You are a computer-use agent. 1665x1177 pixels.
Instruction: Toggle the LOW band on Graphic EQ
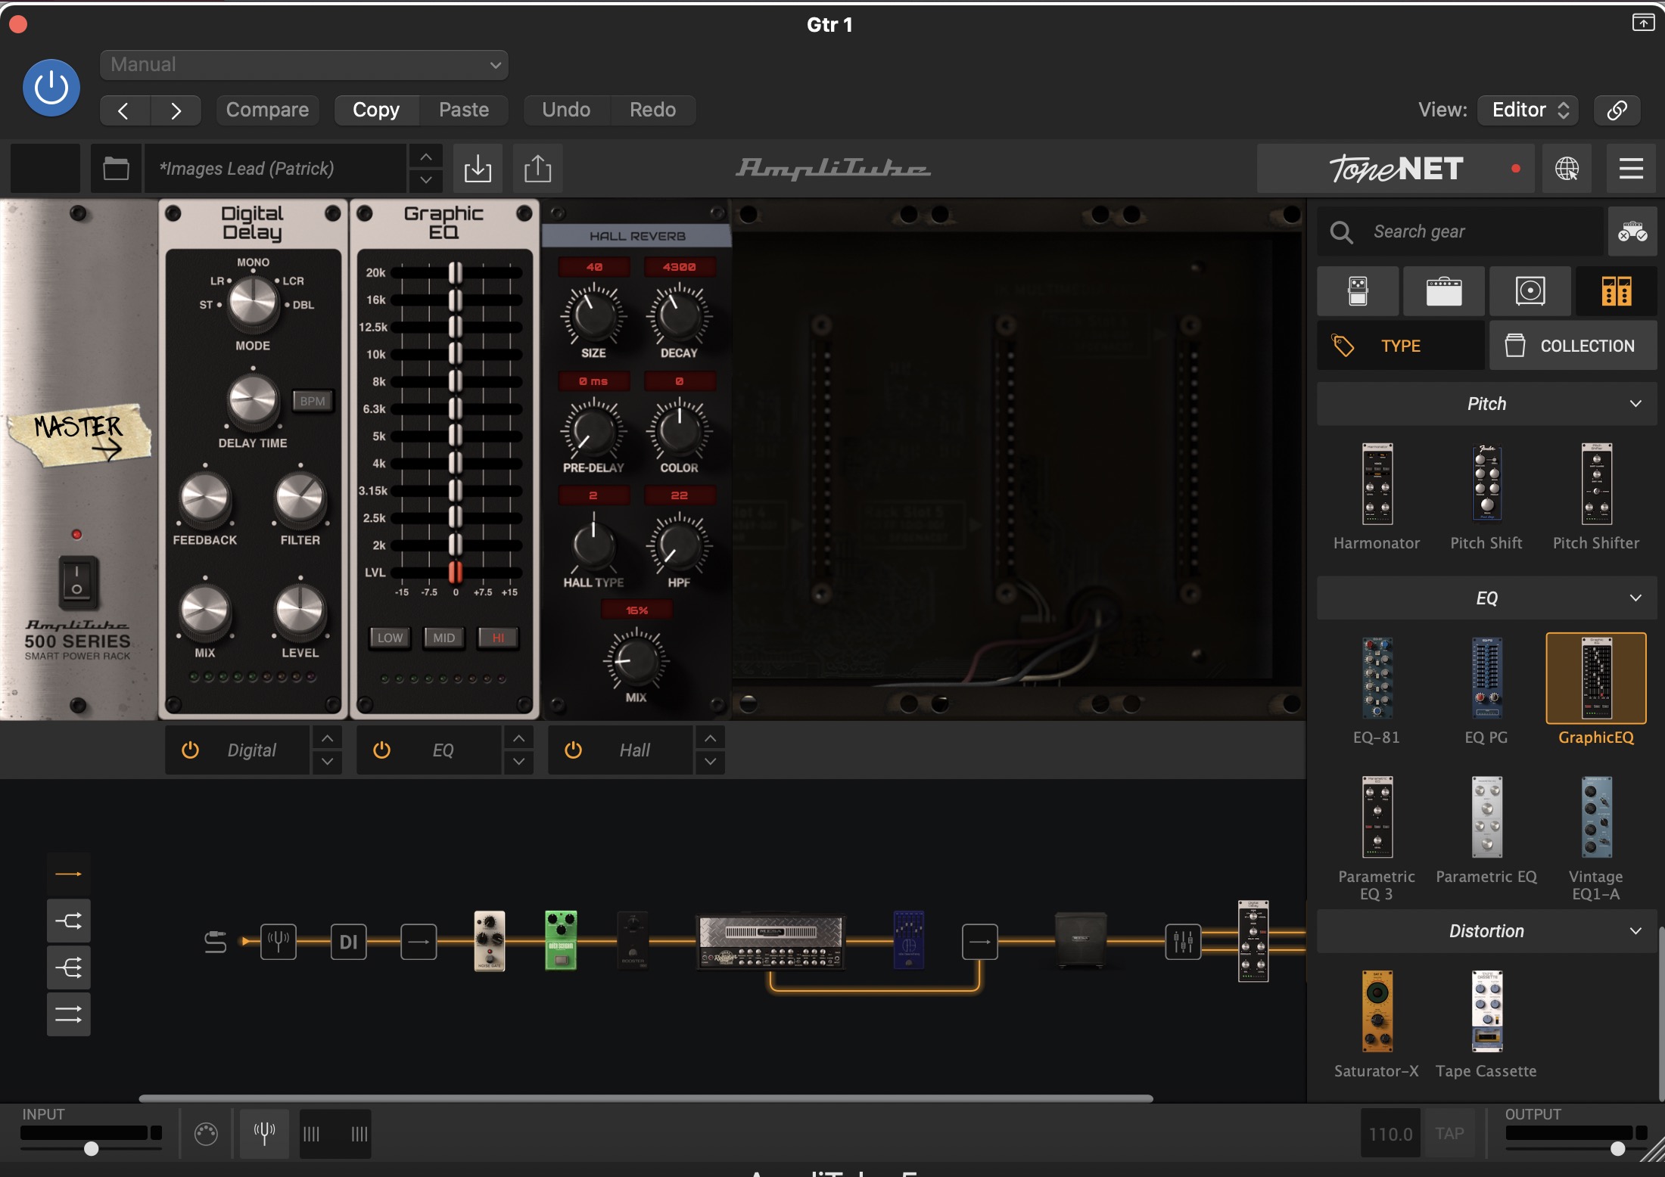390,638
